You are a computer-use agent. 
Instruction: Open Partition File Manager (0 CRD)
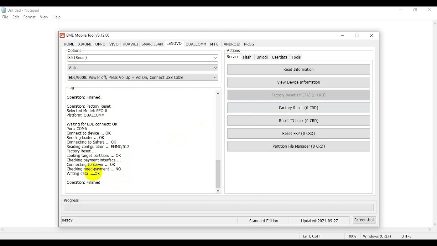[299, 146]
